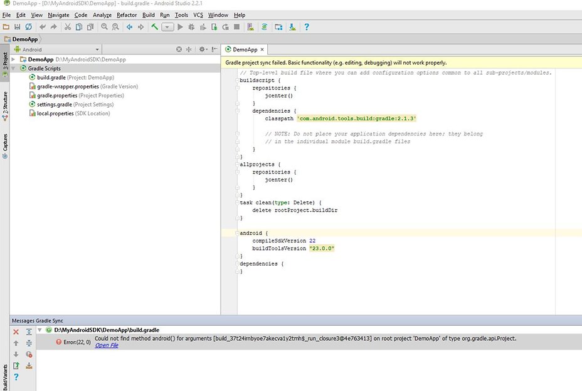Toggle hide warnings filter icon in Messages
This screenshot has height=391, width=582.
(29, 355)
